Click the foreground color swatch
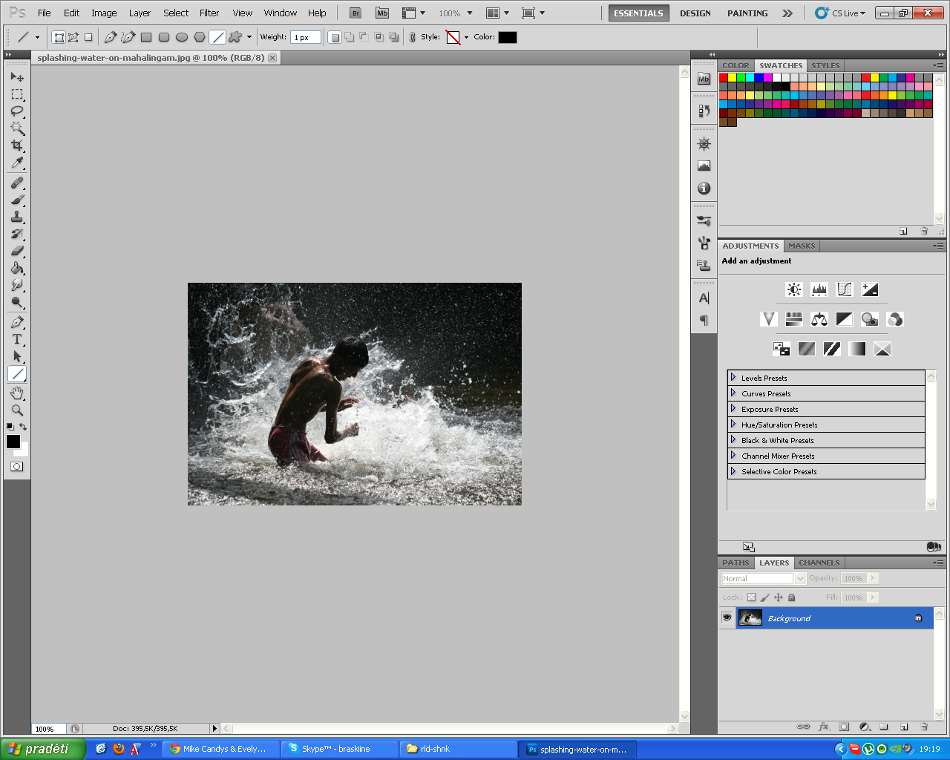The image size is (950, 760). (13, 442)
